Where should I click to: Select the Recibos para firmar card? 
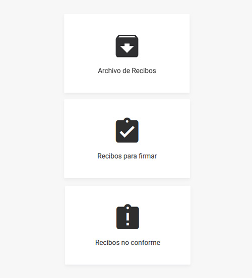point(127,138)
